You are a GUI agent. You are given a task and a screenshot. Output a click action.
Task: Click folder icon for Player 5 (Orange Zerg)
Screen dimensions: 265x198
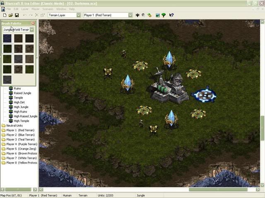tap(3, 149)
